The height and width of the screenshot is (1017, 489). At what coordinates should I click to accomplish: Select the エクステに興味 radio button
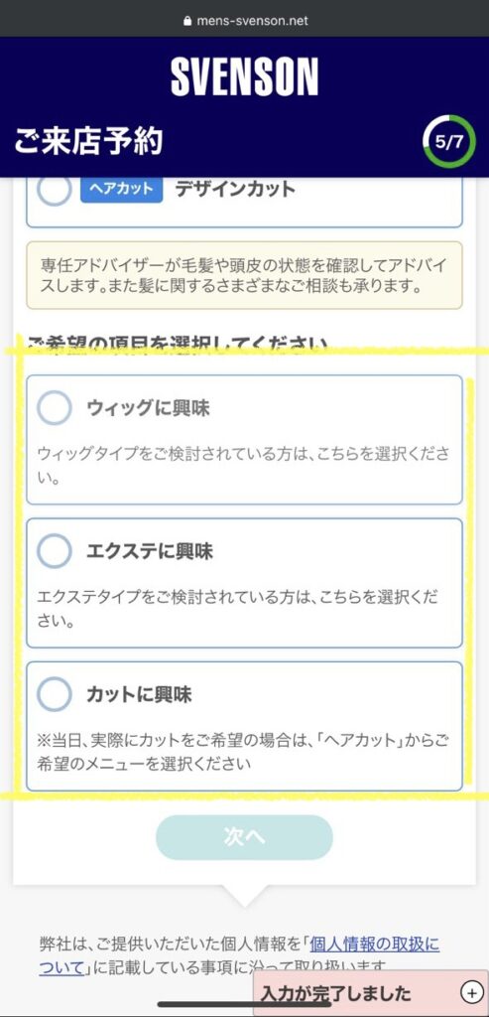(54, 550)
